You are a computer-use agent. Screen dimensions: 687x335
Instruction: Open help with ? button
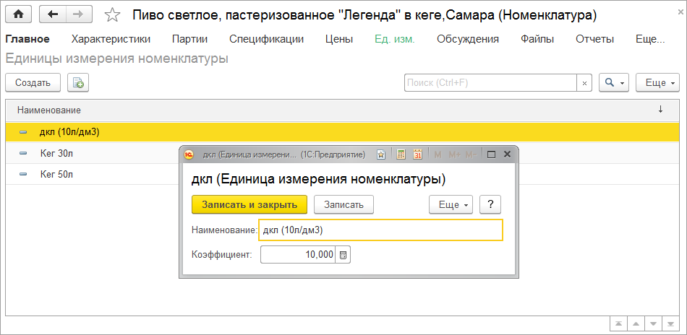pyautogui.click(x=491, y=204)
